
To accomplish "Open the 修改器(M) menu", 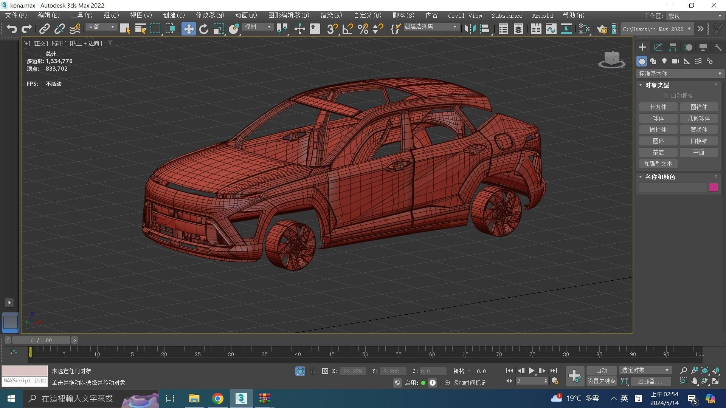I will pos(210,15).
